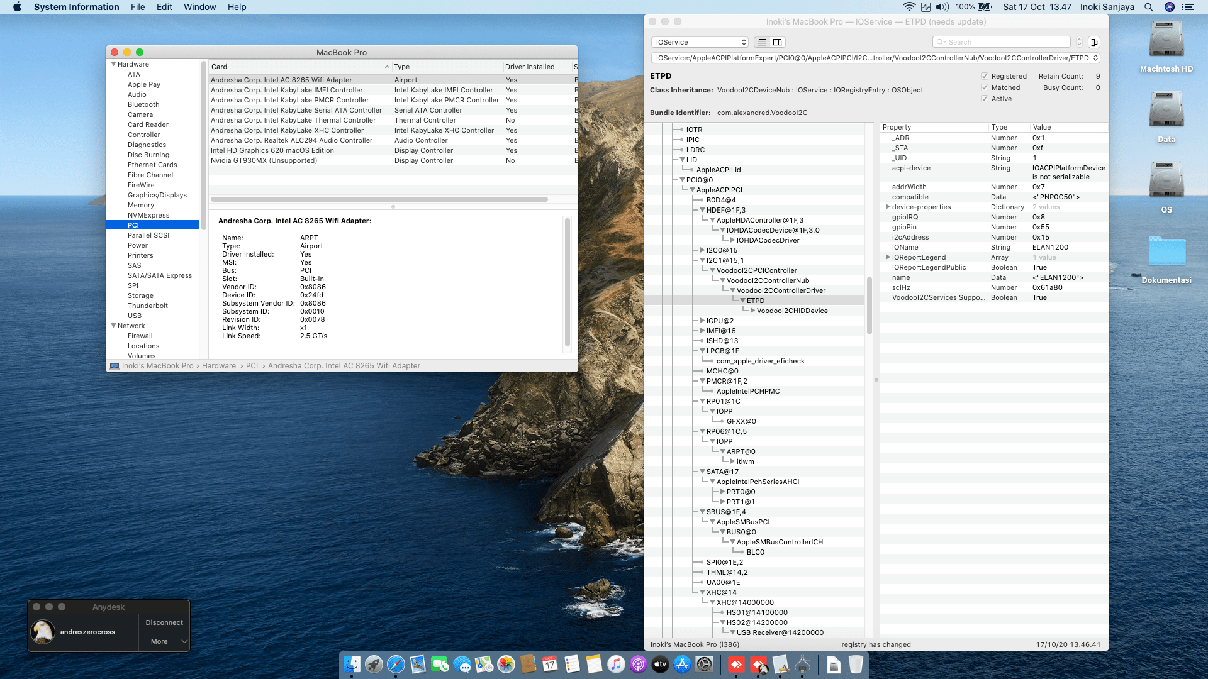Open Calendar from the Dock
The height and width of the screenshot is (679, 1208).
550,664
